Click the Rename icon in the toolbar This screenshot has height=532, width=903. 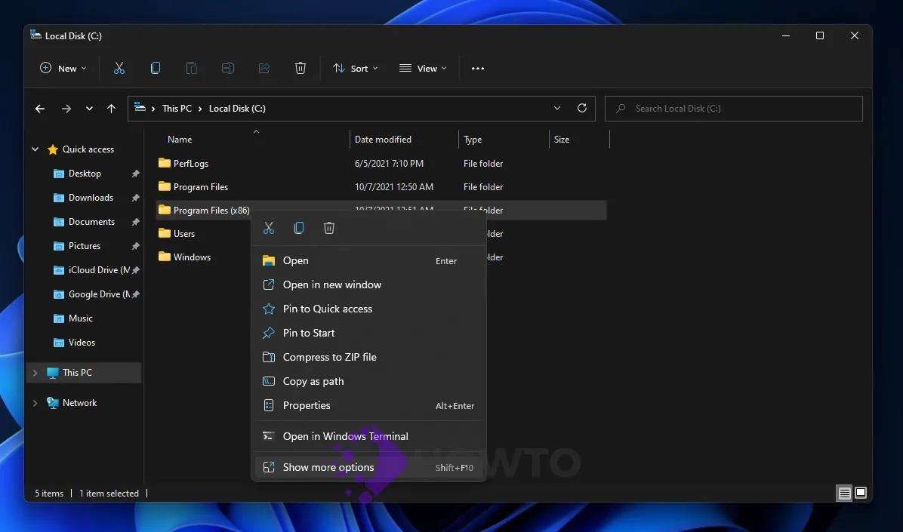[228, 68]
